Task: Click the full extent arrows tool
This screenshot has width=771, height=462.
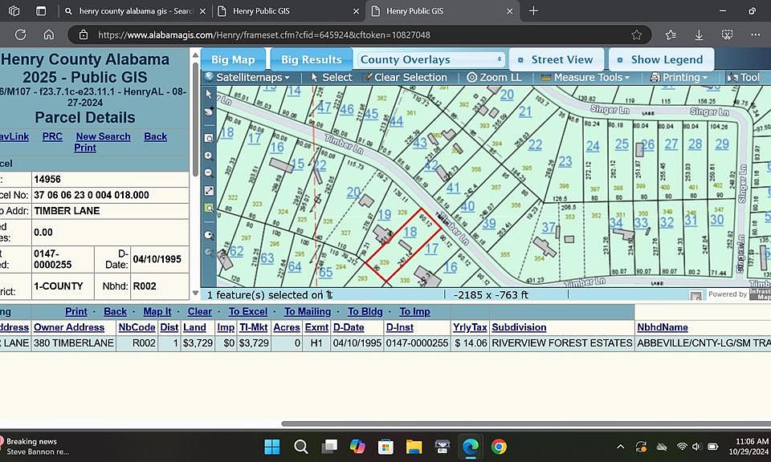Action: [x=209, y=190]
